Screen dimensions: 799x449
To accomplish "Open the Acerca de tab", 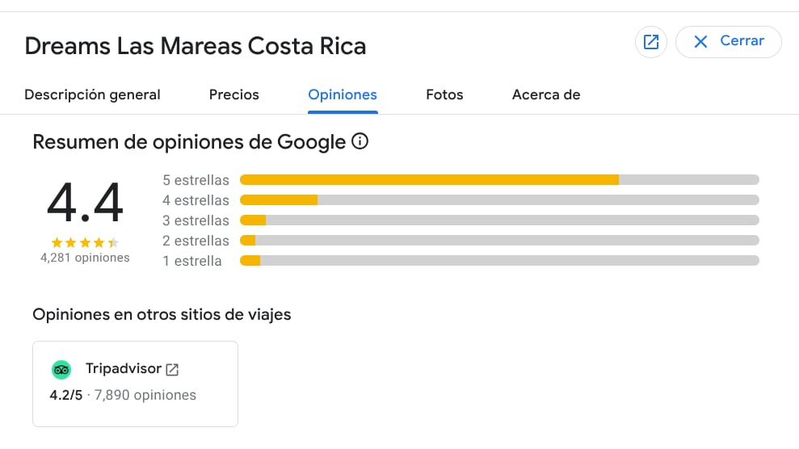I will coord(546,94).
